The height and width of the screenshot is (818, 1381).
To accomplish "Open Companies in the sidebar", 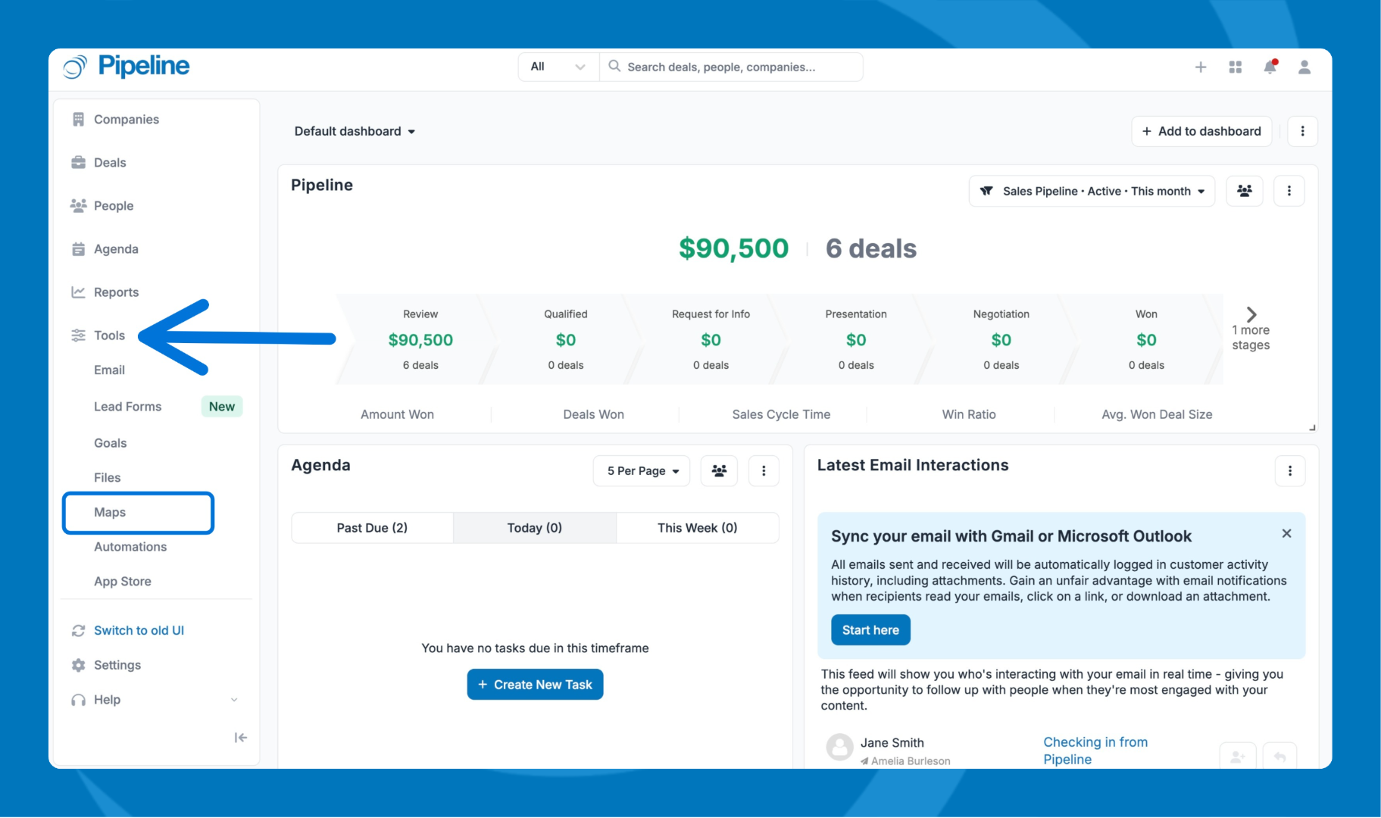I will [x=127, y=119].
